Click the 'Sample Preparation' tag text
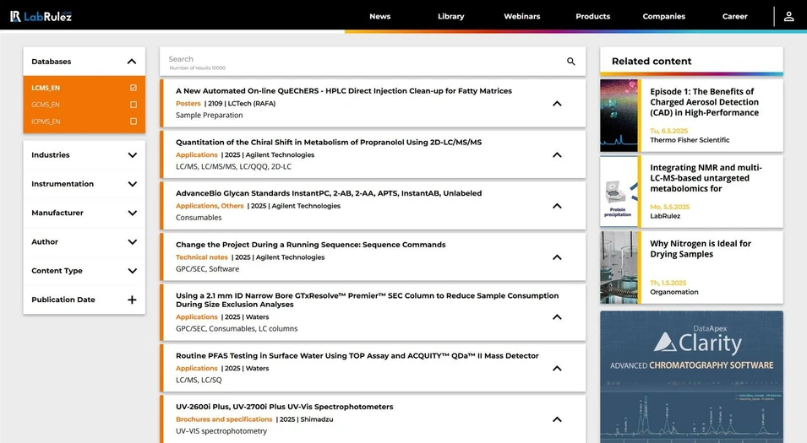The image size is (807, 443). click(x=209, y=115)
